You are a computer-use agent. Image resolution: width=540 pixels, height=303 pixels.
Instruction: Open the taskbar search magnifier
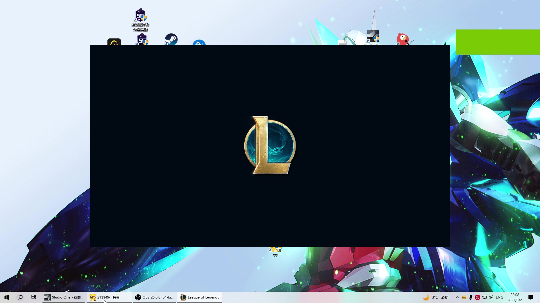tap(20, 297)
